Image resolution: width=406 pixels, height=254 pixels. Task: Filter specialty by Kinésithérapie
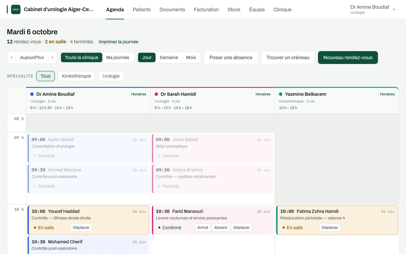pos(76,76)
